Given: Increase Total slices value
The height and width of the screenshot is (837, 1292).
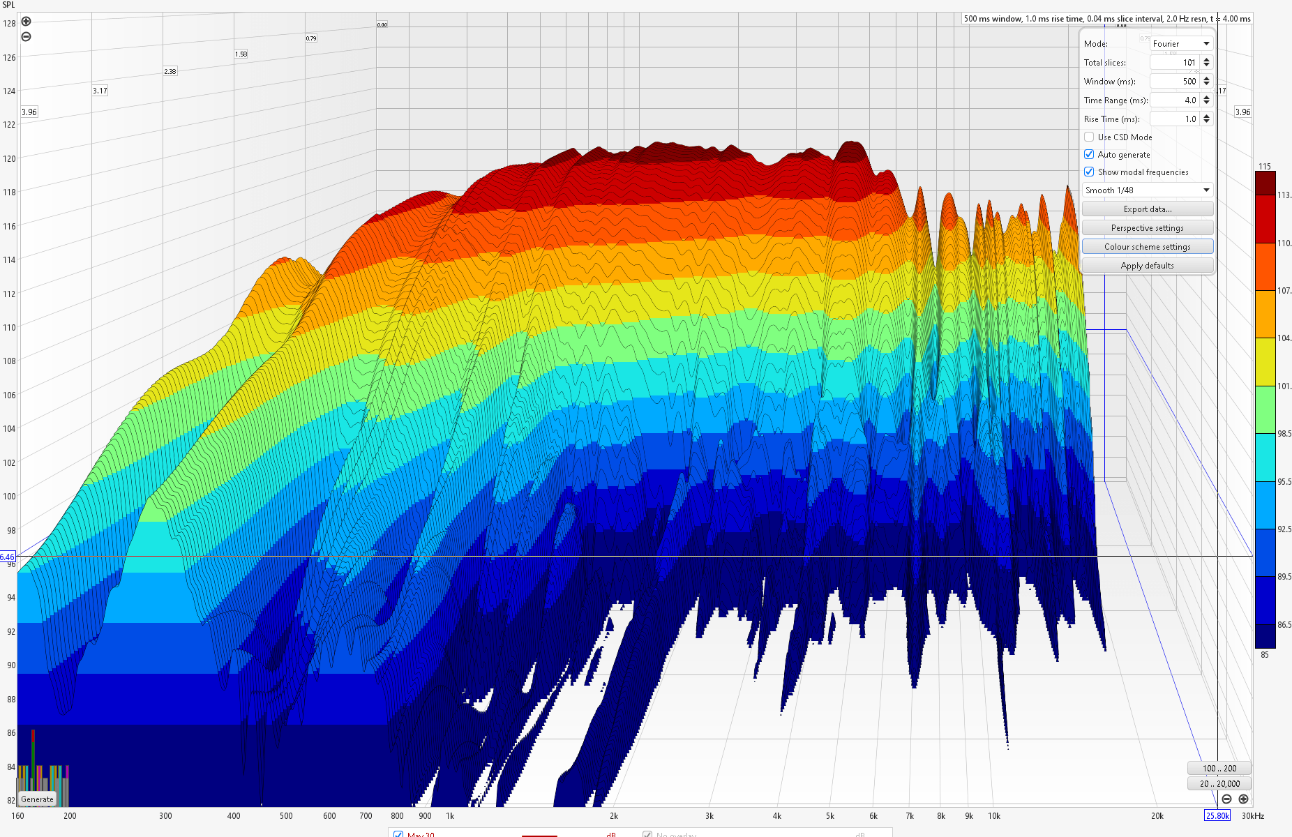Looking at the screenshot, I should coord(1207,59).
